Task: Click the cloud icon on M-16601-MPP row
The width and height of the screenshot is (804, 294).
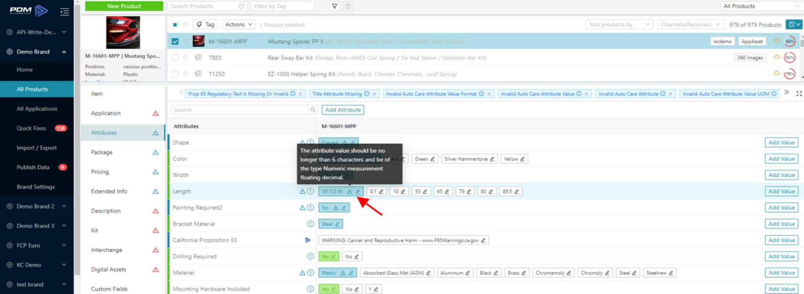Action: (777, 41)
